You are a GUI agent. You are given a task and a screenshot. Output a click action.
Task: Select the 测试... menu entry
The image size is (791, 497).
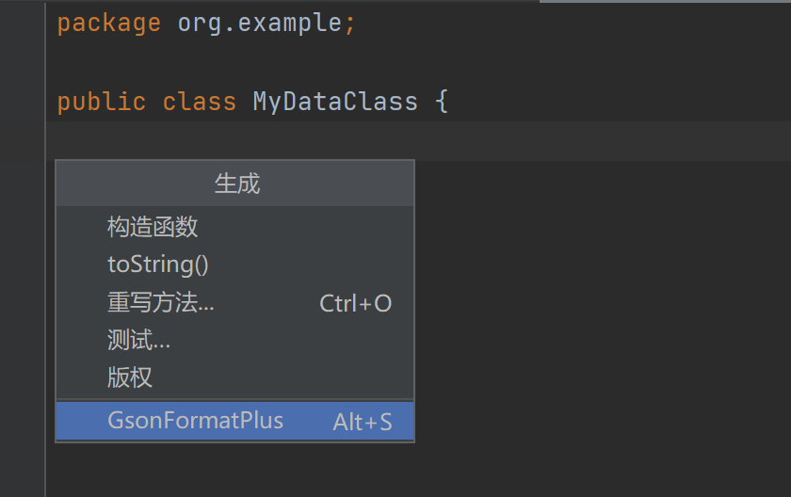tap(139, 341)
